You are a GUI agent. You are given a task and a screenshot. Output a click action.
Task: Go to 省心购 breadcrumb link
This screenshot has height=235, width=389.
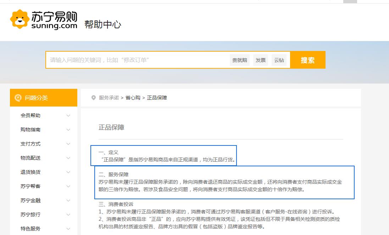133,98
